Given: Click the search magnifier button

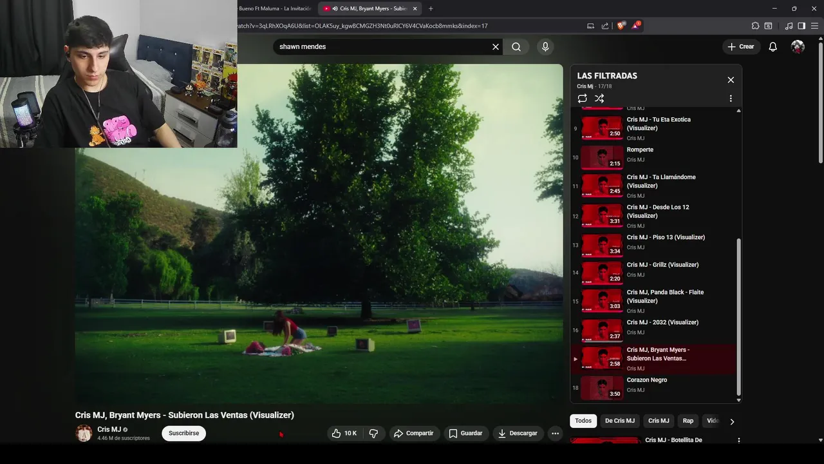Looking at the screenshot, I should tap(516, 46).
